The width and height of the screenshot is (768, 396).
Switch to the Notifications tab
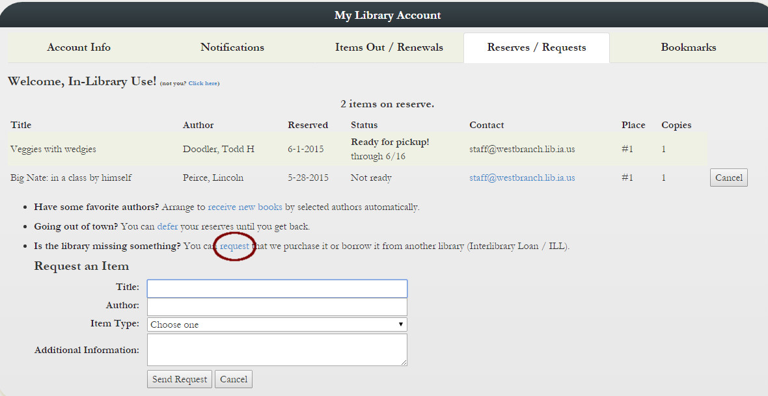tap(232, 47)
